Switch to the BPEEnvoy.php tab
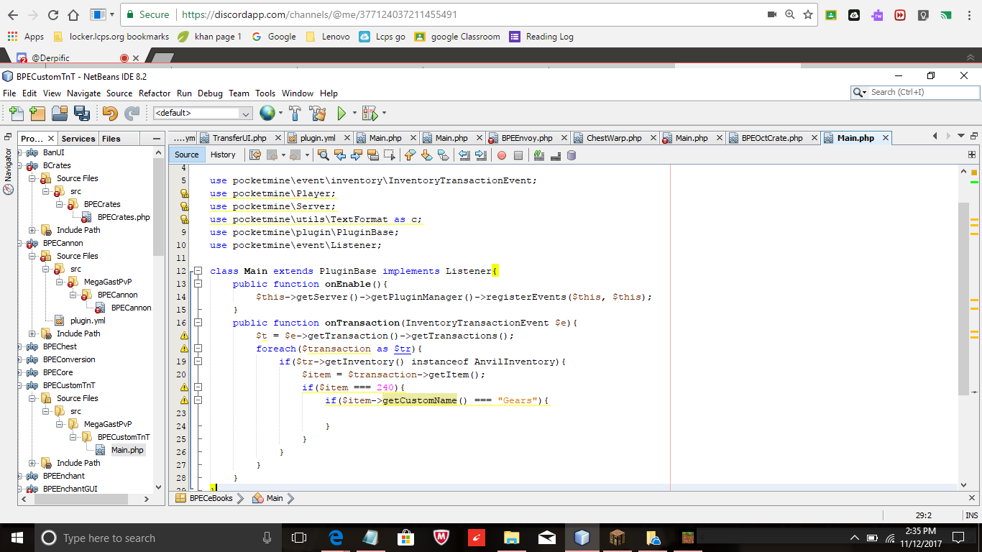Screen dimensions: 982x552 click(x=527, y=138)
